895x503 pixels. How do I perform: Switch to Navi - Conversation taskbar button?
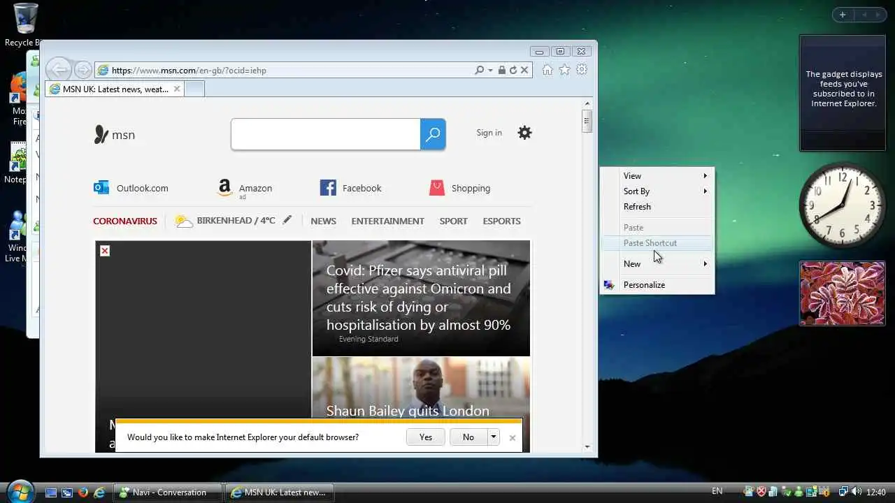point(168,493)
